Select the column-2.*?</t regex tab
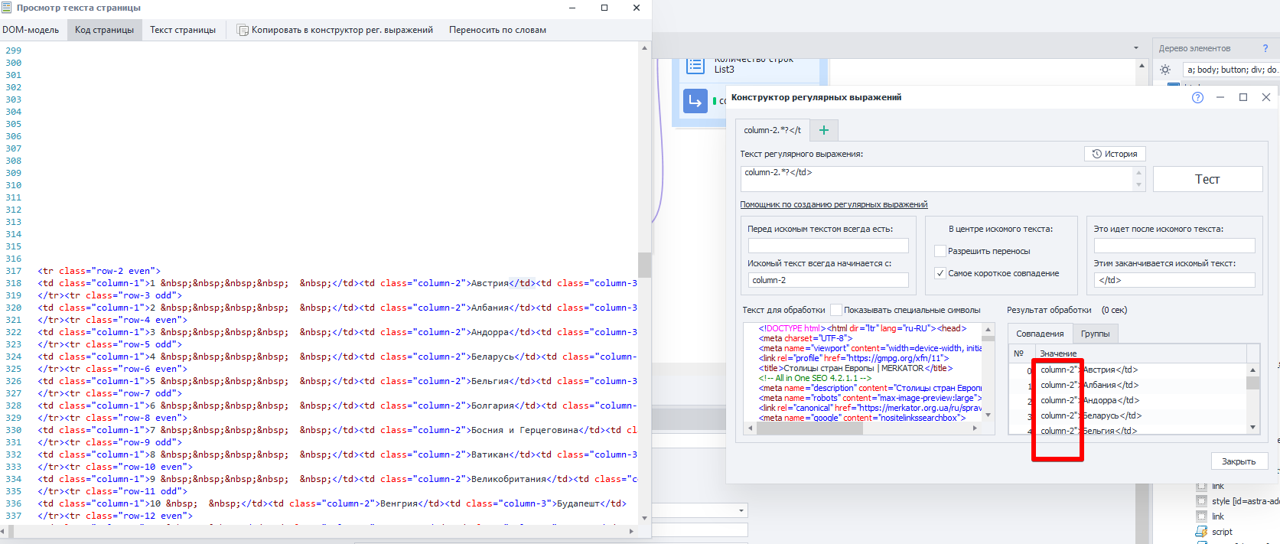Viewport: 1280px width, 544px height. (772, 130)
